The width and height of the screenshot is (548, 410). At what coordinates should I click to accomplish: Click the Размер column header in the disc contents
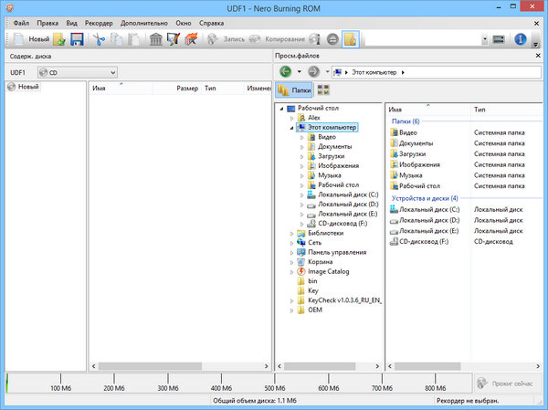point(188,89)
